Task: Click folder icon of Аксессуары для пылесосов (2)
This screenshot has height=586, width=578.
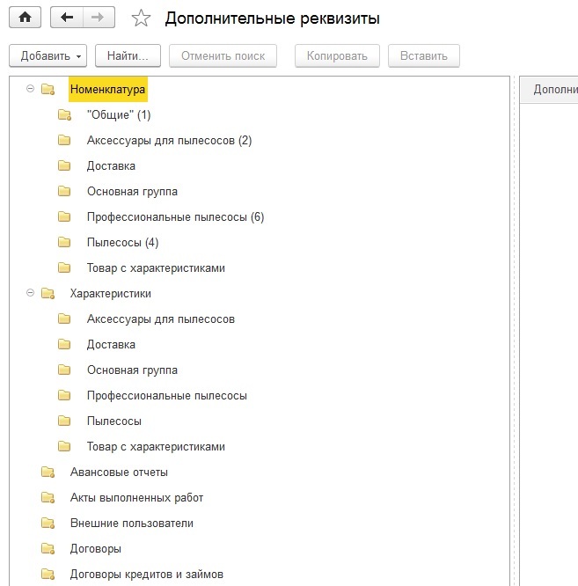Action: tap(64, 140)
